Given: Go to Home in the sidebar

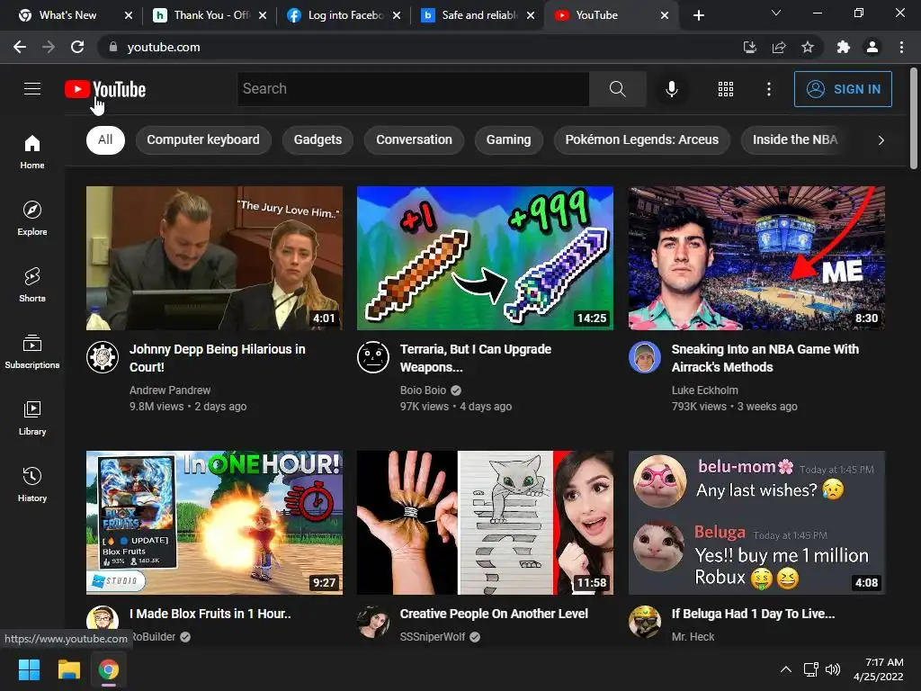Looking at the screenshot, I should click(32, 152).
